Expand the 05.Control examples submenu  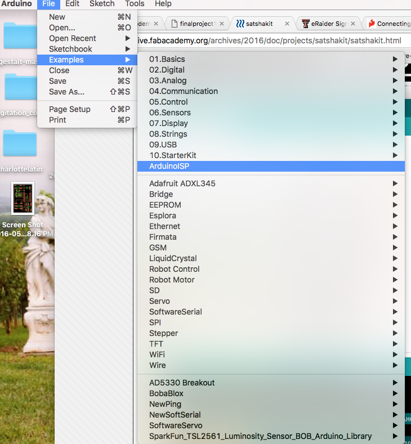271,102
